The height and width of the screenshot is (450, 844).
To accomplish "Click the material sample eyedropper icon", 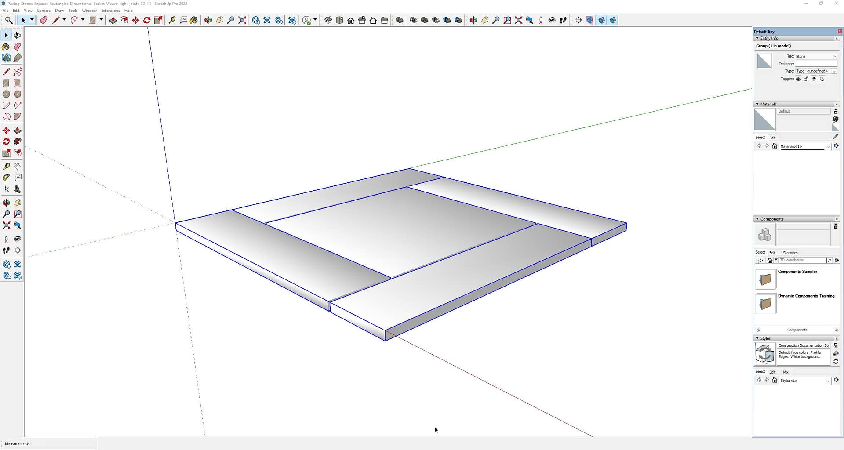I will point(836,137).
